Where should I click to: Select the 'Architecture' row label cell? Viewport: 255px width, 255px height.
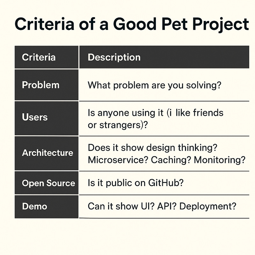pos(47,153)
